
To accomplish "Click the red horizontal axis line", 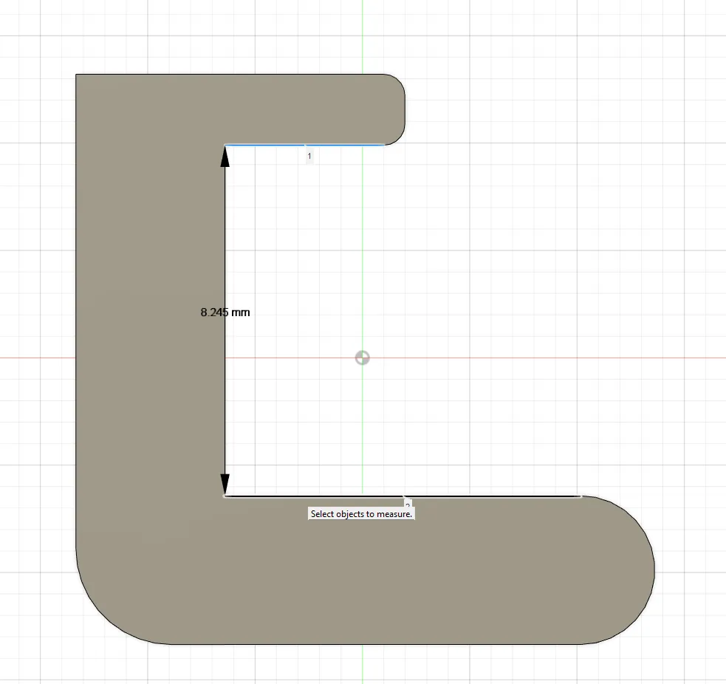I will click(x=517, y=358).
